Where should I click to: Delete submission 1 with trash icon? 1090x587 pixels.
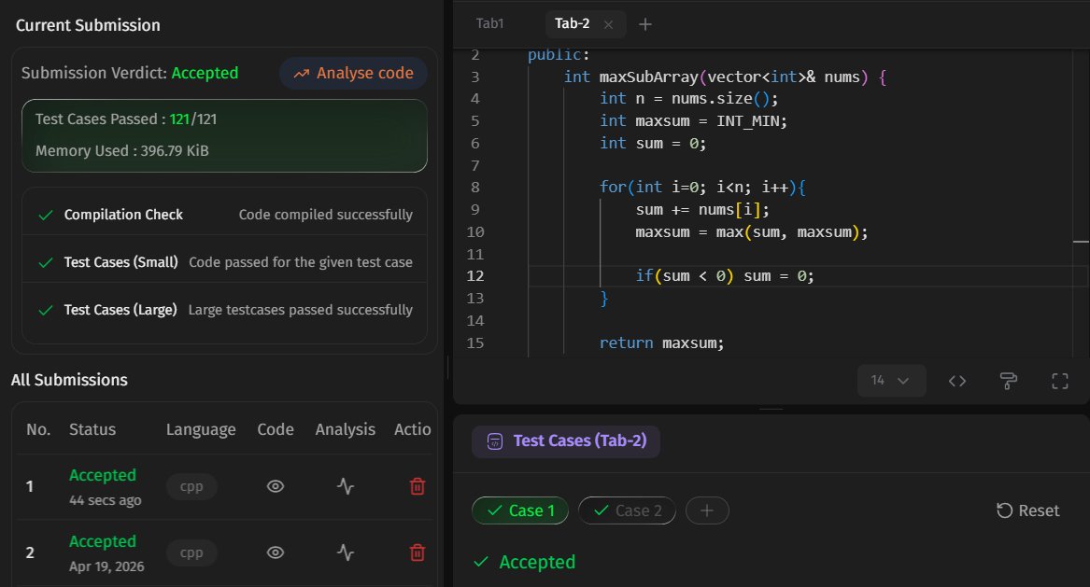click(x=418, y=486)
